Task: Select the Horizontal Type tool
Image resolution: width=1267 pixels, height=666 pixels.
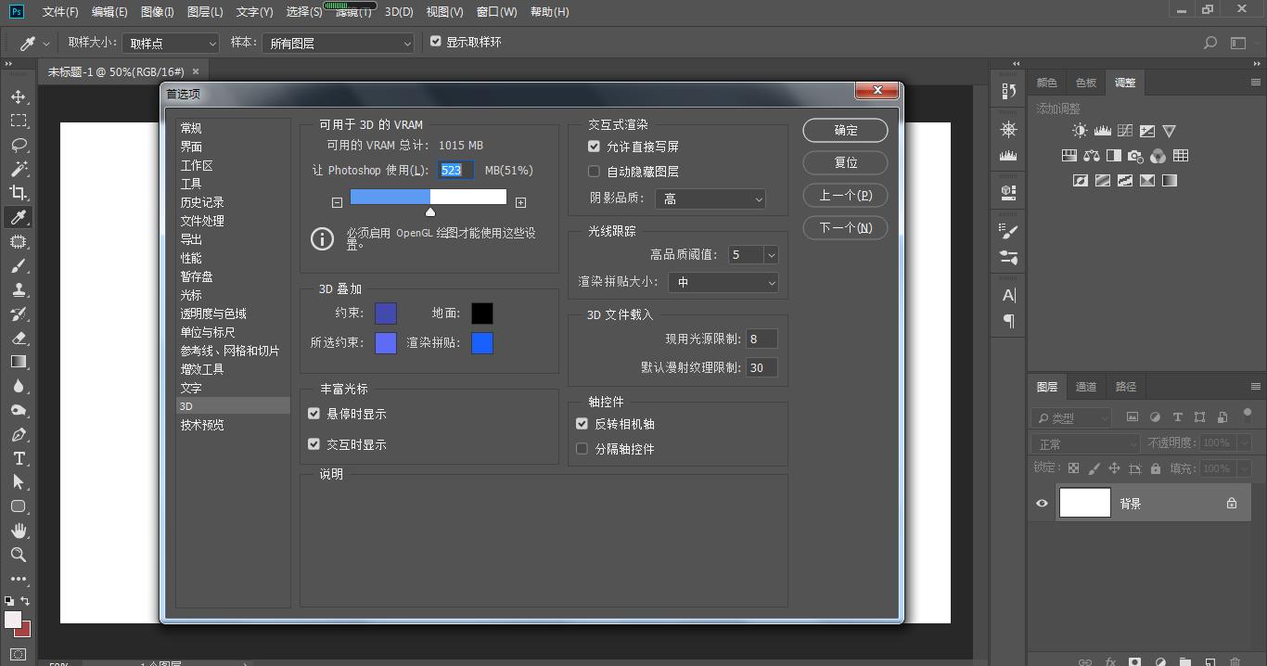Action: [18, 458]
